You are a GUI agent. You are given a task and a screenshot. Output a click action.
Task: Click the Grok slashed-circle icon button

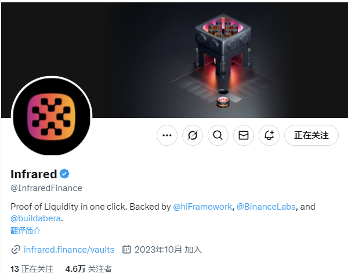(x=193, y=135)
